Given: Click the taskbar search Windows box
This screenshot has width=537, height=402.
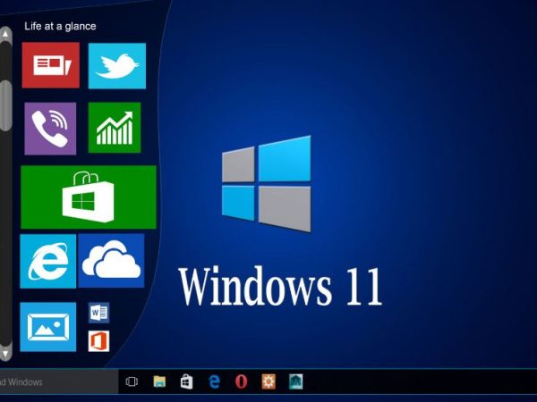Looking at the screenshot, I should click(59, 381).
